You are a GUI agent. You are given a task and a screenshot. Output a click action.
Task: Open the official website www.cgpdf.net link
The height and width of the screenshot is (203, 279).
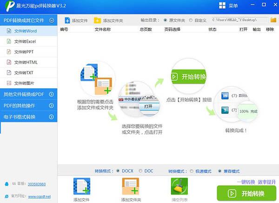coord(40,196)
